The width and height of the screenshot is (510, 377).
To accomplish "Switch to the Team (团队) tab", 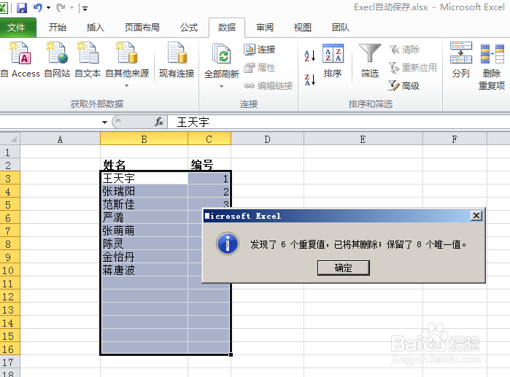I will (x=341, y=28).
